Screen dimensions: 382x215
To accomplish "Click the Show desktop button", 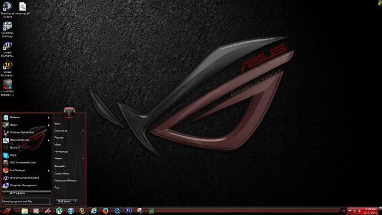I will pyautogui.click(x=380, y=211).
